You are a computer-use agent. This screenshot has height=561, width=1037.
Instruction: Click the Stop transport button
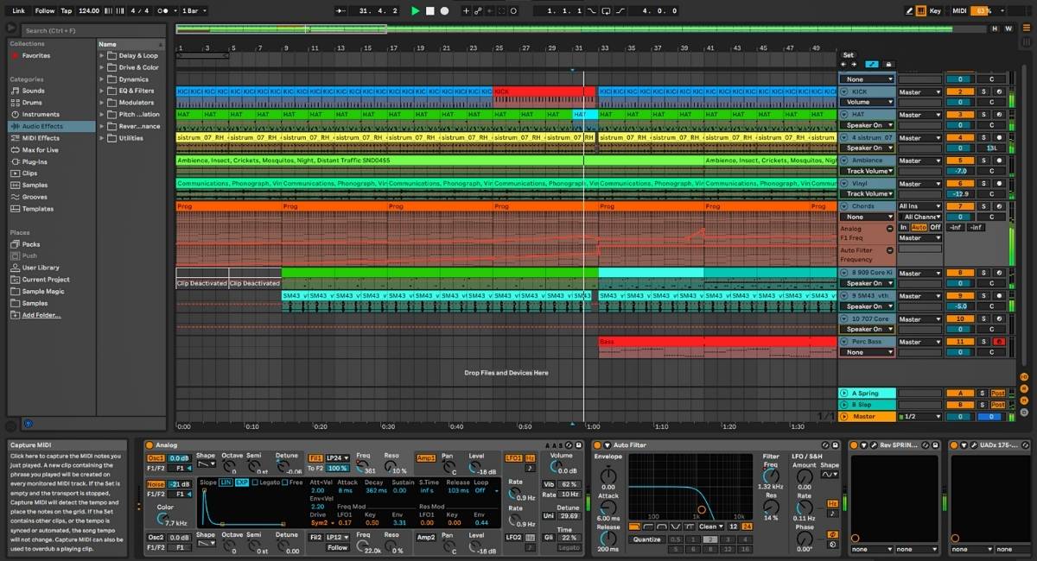[429, 10]
